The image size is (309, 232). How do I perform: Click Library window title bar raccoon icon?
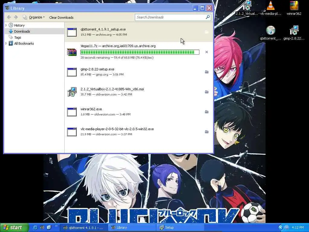pos(8,8)
